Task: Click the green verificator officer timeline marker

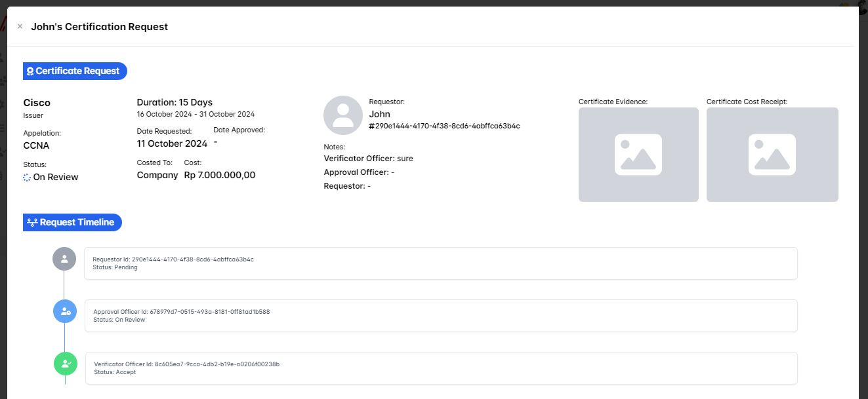Action: pyautogui.click(x=66, y=363)
